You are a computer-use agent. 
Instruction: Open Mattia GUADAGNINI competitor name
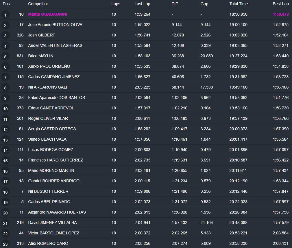tap(48, 14)
